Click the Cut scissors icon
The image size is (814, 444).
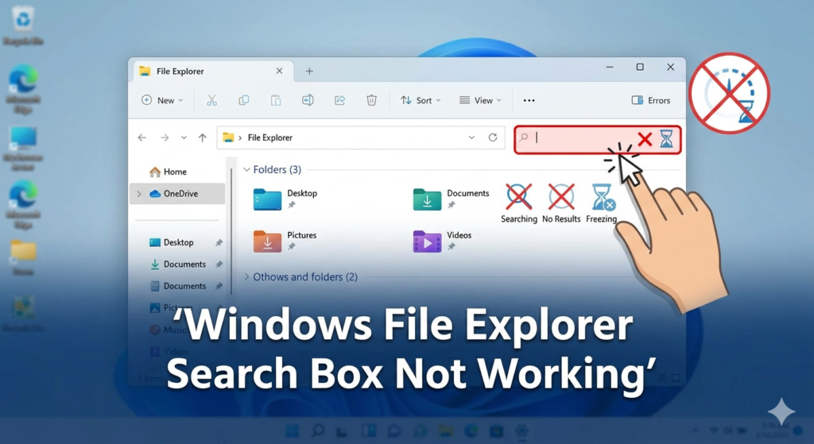(211, 100)
